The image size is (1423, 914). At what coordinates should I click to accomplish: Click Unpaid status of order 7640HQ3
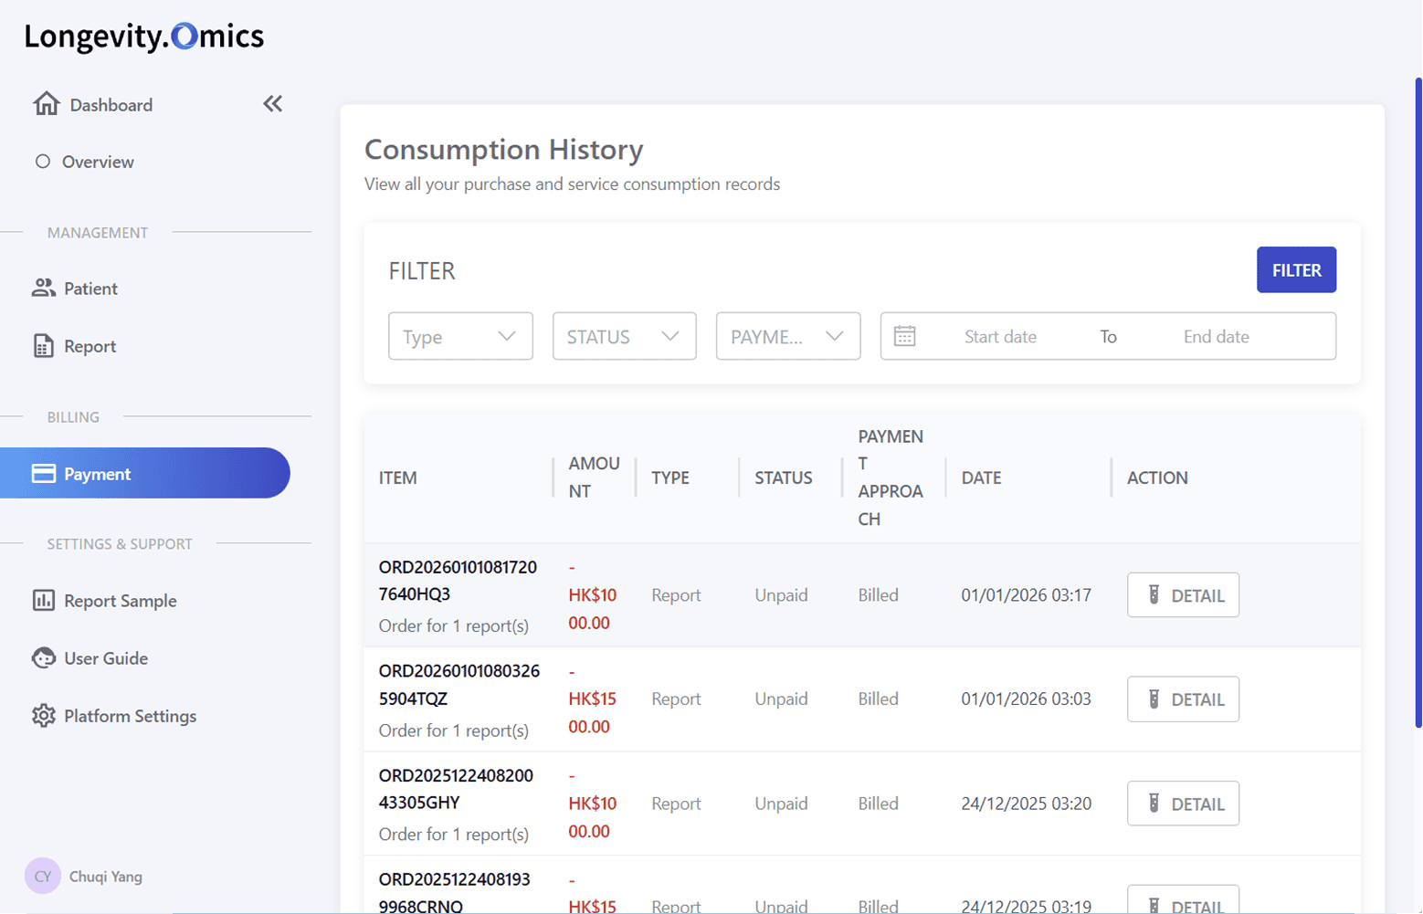pyautogui.click(x=781, y=595)
